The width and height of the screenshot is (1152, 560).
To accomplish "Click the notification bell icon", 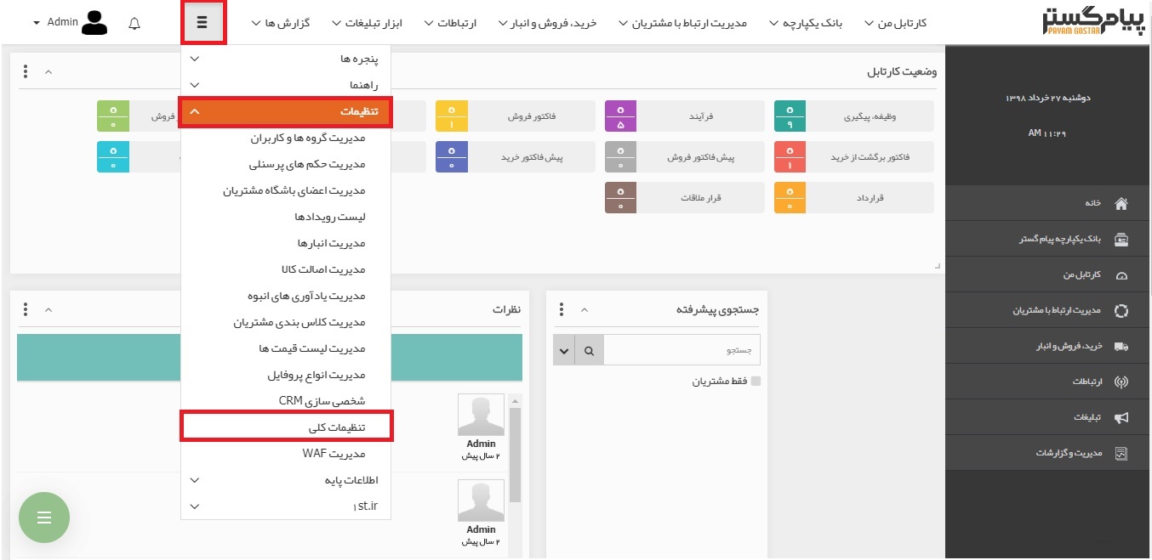I will (x=134, y=23).
